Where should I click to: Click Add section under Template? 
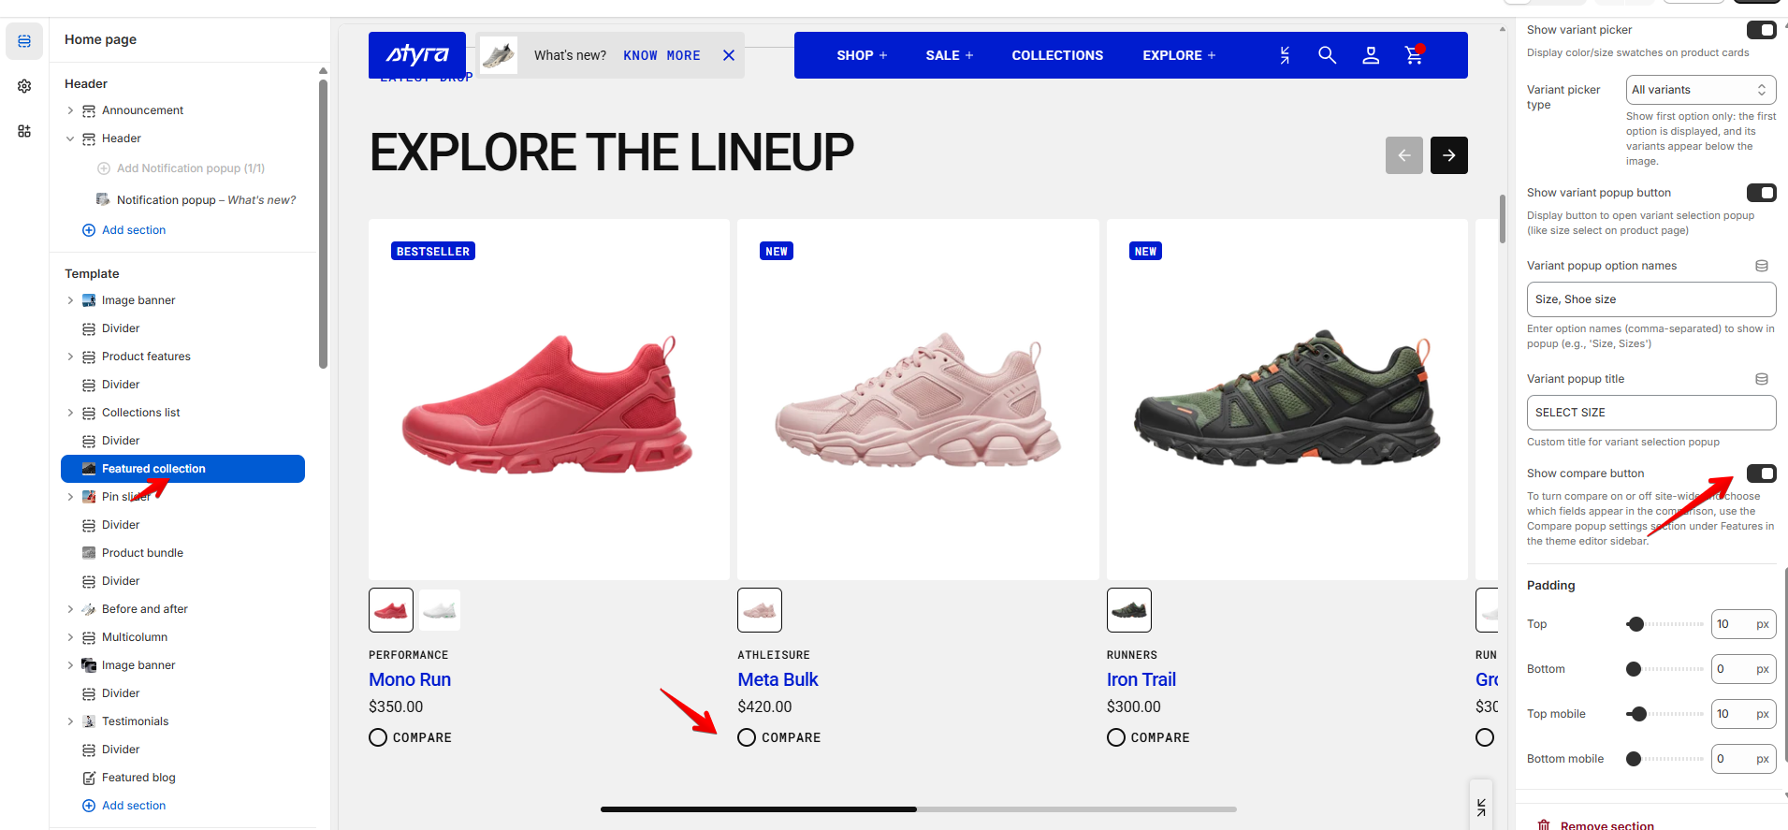pyautogui.click(x=124, y=806)
